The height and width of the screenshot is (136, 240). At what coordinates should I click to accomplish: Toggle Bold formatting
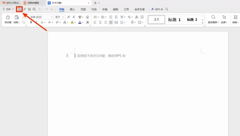pyautogui.click(x=31, y=22)
